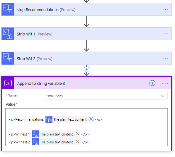Insert a new step with the plus icon
The width and height of the screenshot is (175, 157).
click(87, 69)
